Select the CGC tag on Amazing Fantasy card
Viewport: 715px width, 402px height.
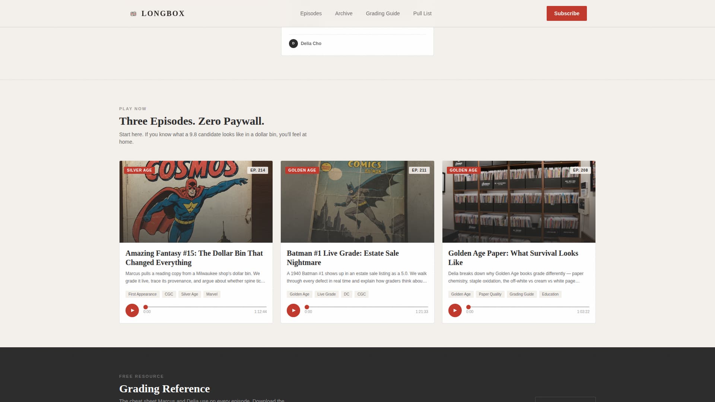[169, 294]
